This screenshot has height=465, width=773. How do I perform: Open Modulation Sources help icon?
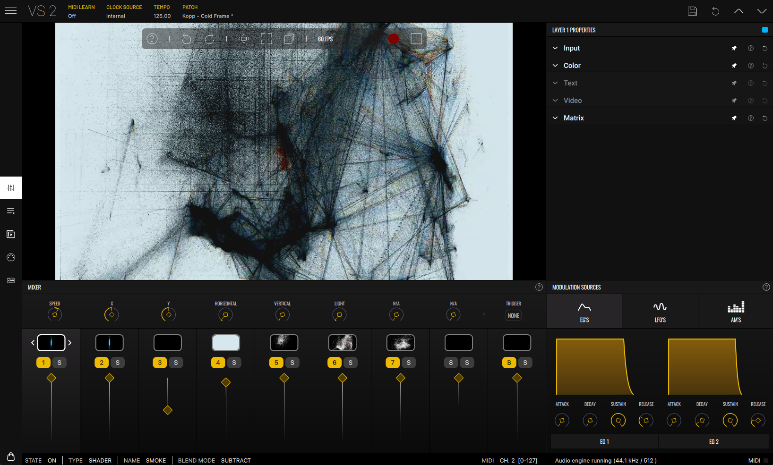(x=766, y=287)
